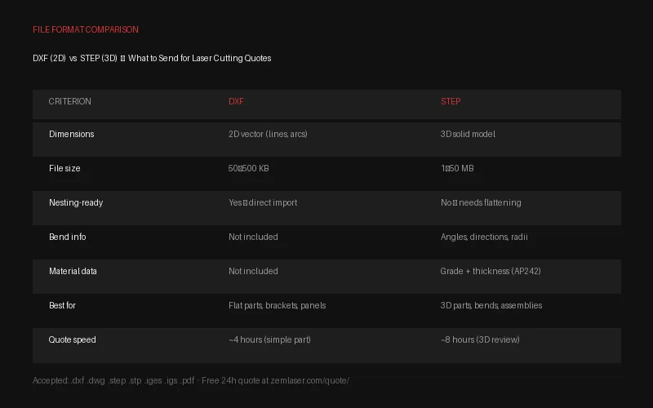
Task: Select the Nesting-ready row label
Action: click(76, 202)
